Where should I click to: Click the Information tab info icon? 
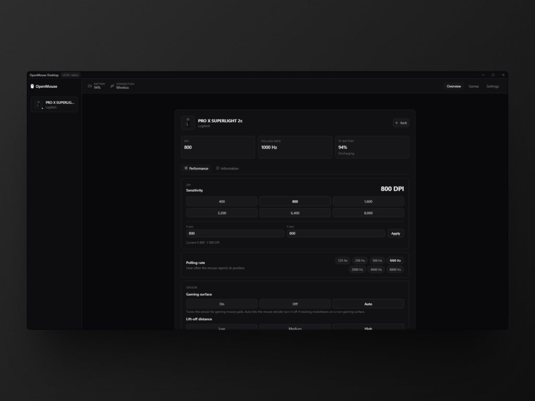pyautogui.click(x=218, y=168)
